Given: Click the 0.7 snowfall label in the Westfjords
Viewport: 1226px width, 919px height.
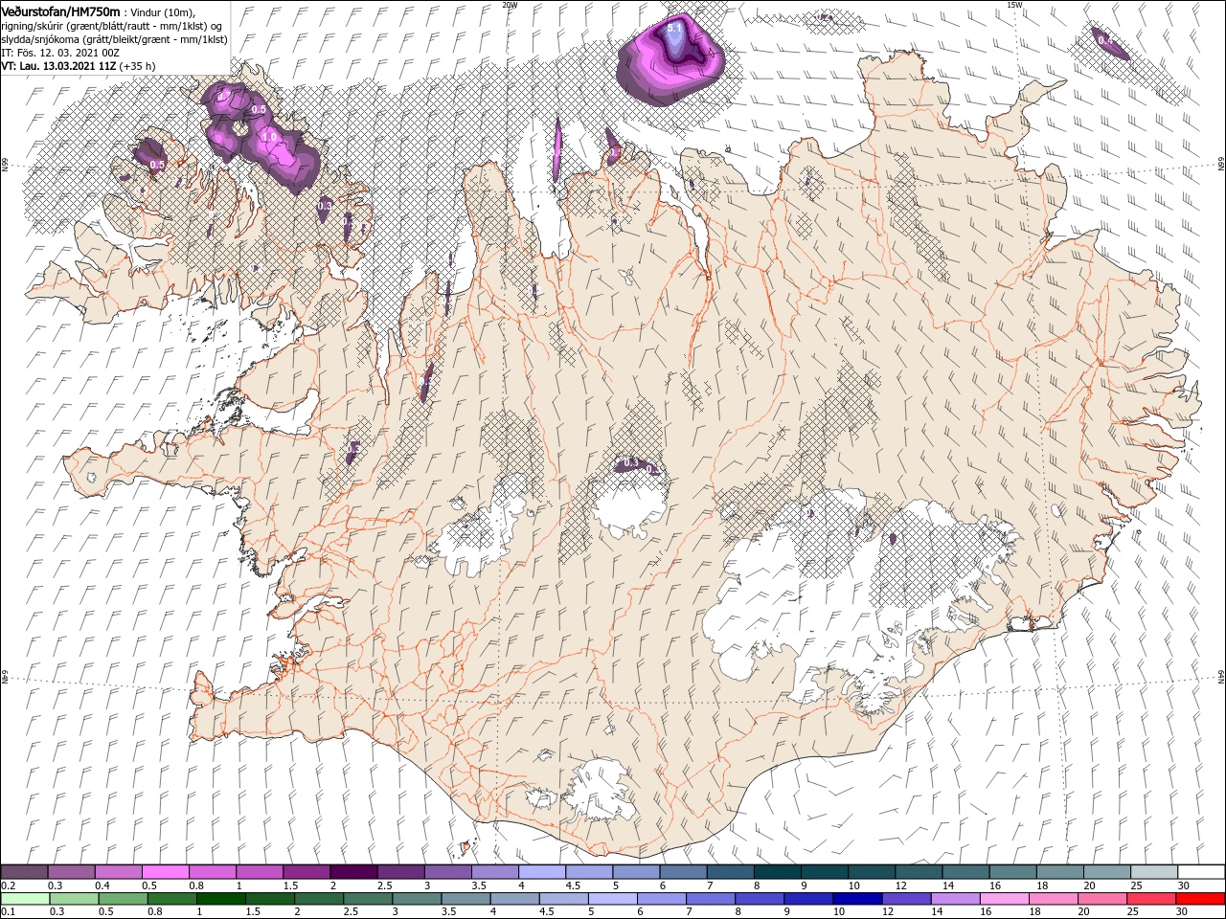Looking at the screenshot, I should [224, 96].
